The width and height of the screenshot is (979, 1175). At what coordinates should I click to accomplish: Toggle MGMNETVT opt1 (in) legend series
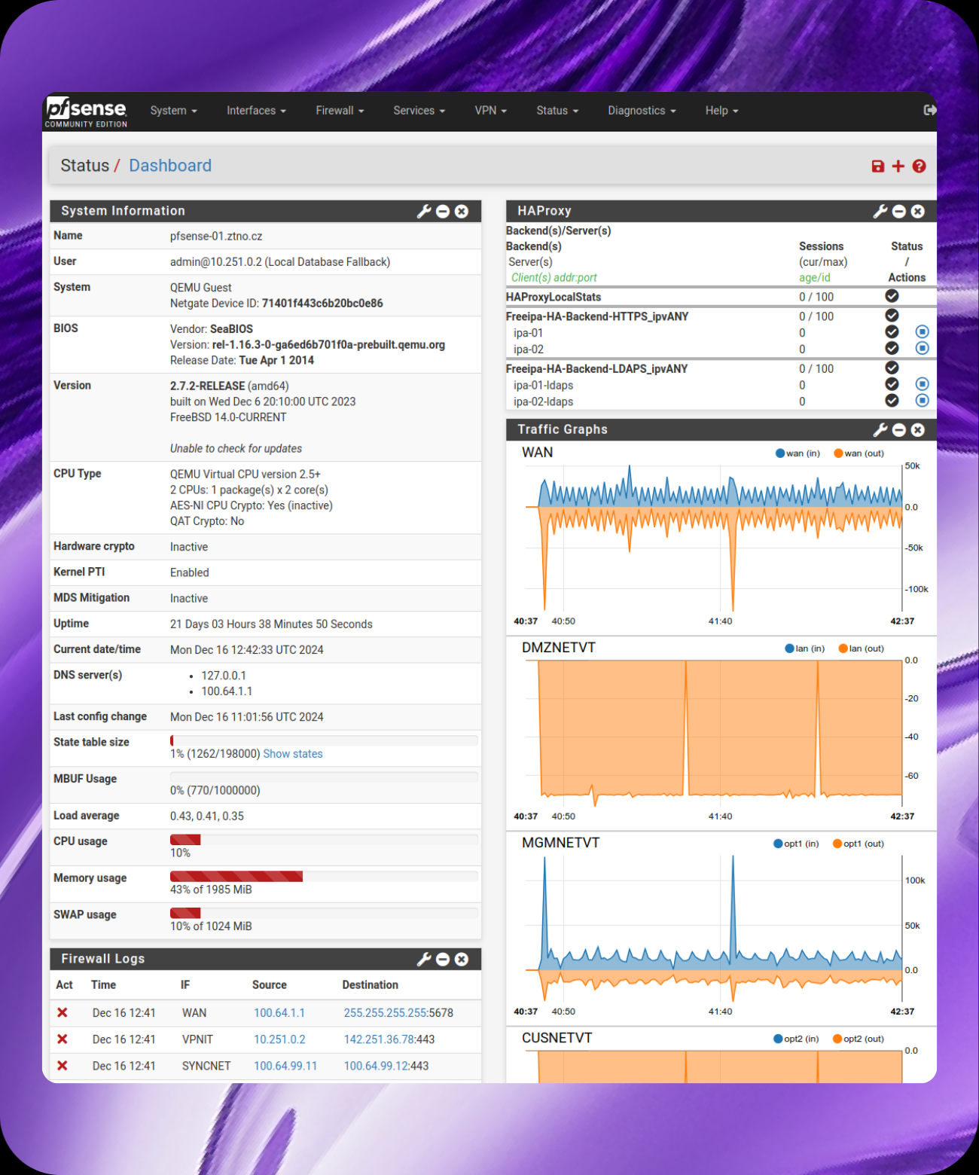[796, 844]
